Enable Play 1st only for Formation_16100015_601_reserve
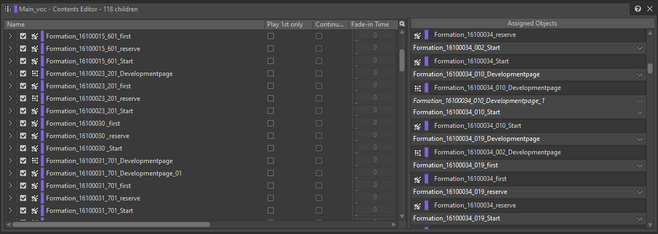The image size is (658, 234). tap(270, 49)
